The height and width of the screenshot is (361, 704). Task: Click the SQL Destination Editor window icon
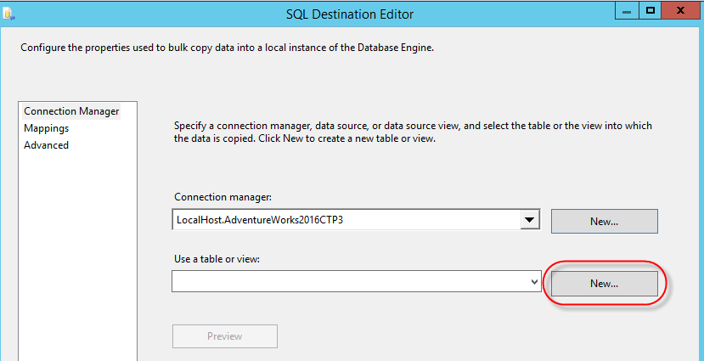[8, 12]
